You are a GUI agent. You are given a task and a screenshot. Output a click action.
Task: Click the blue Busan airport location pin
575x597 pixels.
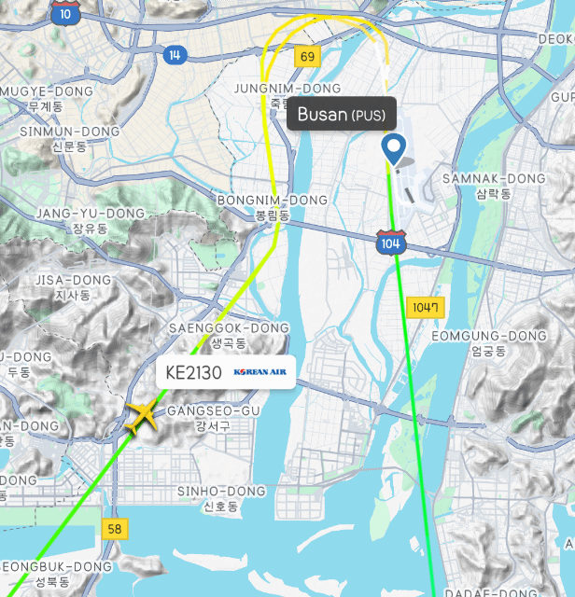[x=394, y=149]
